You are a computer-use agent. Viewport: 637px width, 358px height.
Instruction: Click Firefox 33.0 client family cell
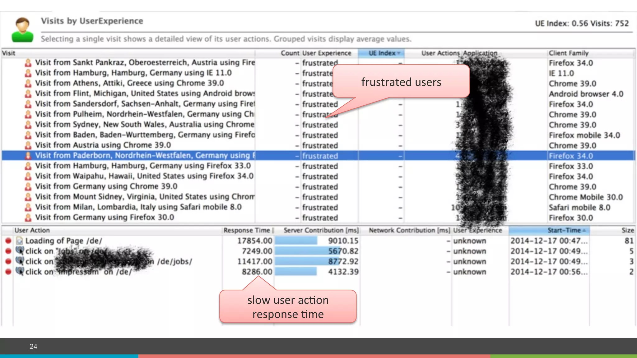(x=571, y=166)
